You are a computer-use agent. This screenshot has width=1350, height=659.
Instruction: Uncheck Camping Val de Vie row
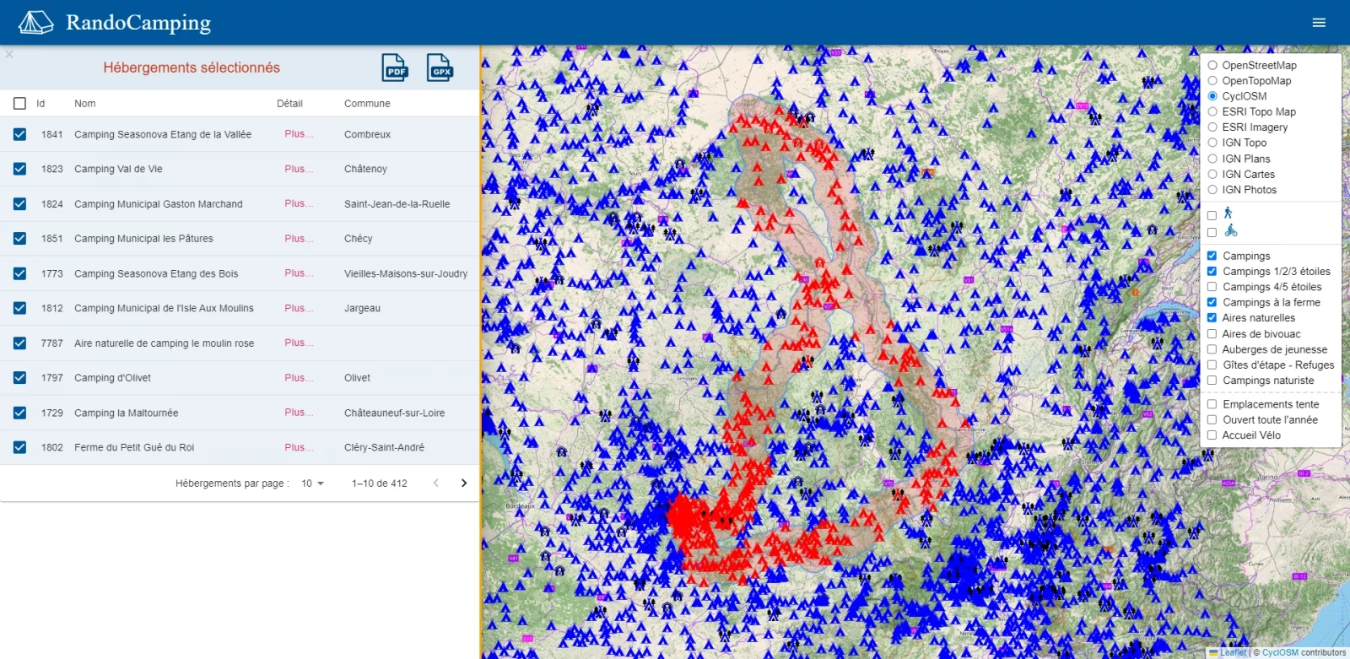click(x=19, y=169)
